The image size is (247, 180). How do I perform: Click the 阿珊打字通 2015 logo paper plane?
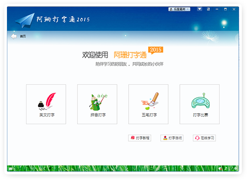point(25,20)
